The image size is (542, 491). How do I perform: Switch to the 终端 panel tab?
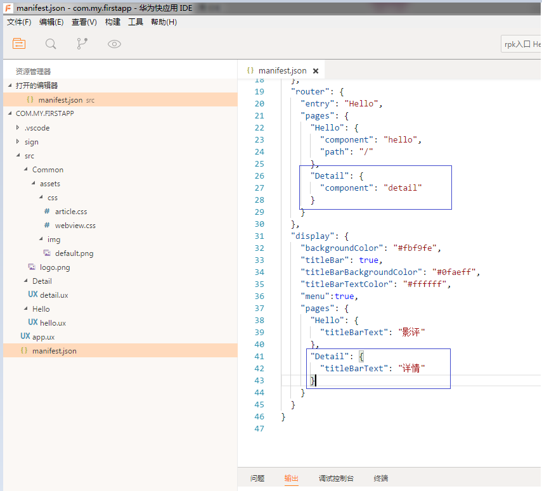(x=381, y=478)
